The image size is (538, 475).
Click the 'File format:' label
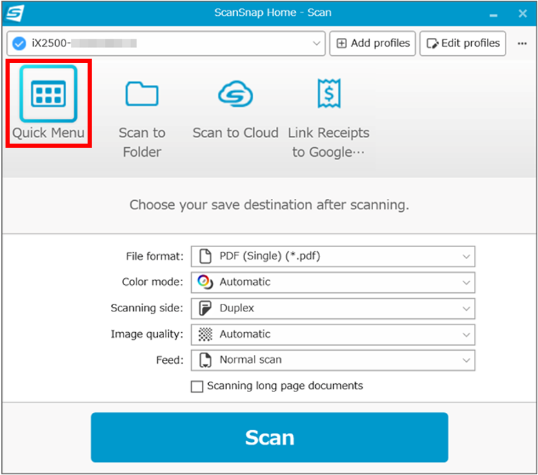[x=155, y=256]
